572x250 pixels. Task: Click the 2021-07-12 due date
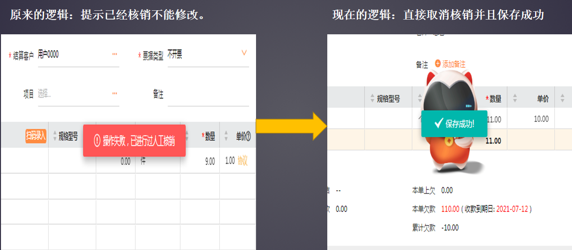(x=513, y=209)
